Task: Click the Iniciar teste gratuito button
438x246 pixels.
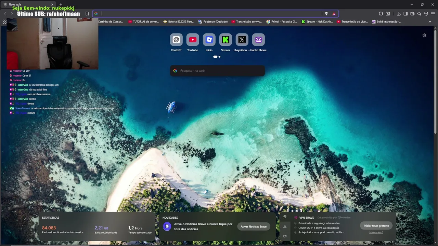Action: tap(376, 225)
